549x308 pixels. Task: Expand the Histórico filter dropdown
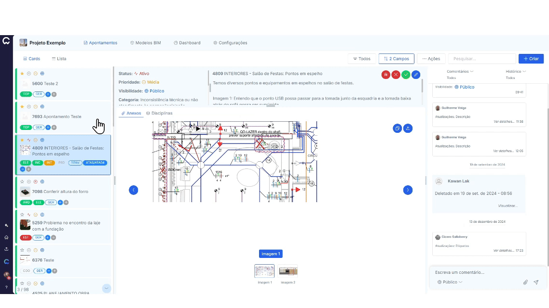[516, 71]
